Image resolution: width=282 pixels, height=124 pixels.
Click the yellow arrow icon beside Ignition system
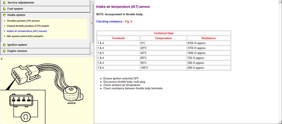pyautogui.click(x=4, y=45)
